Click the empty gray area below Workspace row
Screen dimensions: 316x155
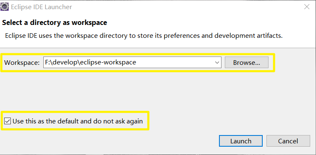[158, 91]
